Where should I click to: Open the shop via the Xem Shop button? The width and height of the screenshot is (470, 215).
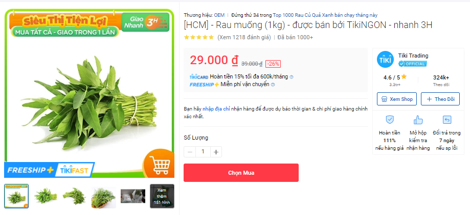(x=396, y=99)
